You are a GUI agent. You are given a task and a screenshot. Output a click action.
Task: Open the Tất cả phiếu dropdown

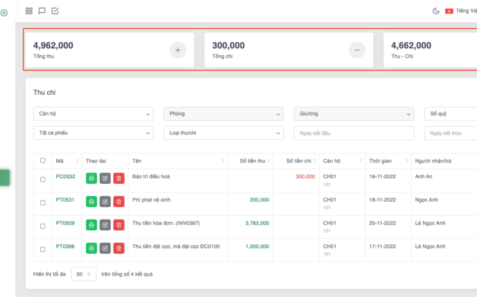(93, 133)
